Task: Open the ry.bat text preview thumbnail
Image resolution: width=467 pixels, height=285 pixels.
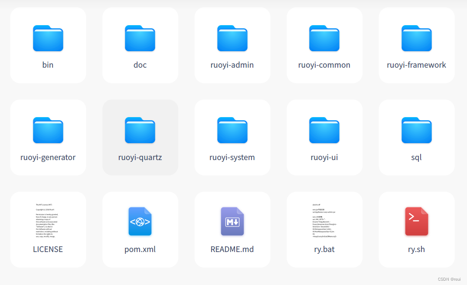Action: click(x=324, y=221)
